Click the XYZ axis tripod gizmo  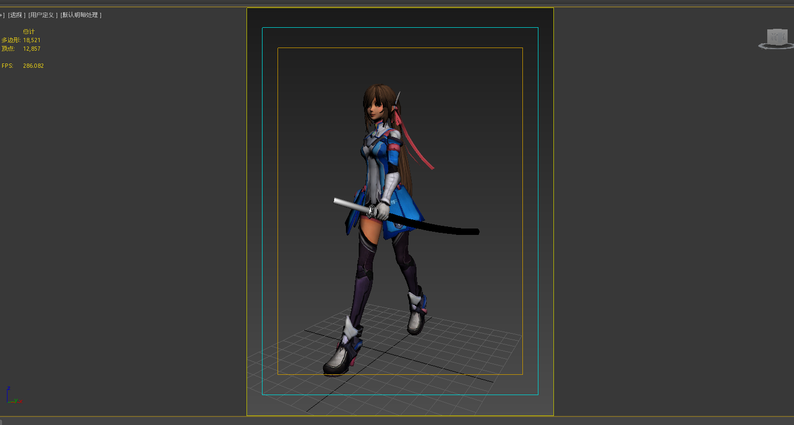click(11, 396)
